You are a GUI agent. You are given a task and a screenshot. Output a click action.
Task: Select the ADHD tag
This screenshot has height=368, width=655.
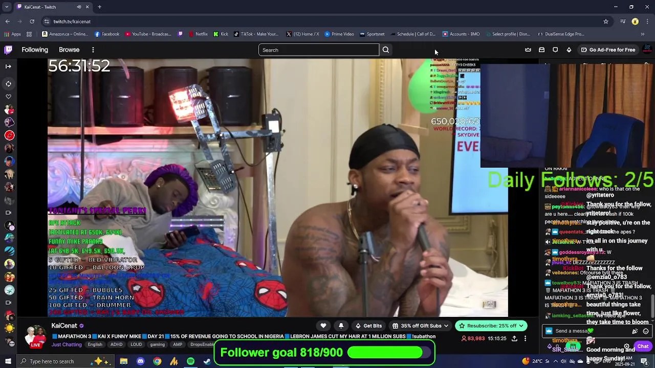pos(116,344)
